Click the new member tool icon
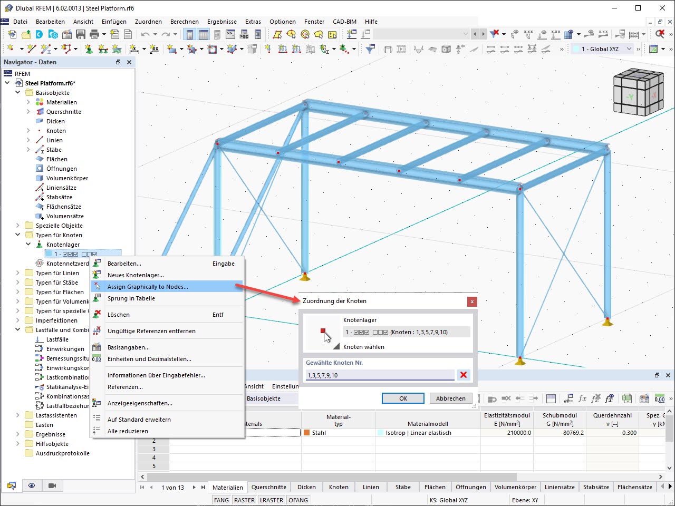675x506 pixels. click(x=46, y=49)
